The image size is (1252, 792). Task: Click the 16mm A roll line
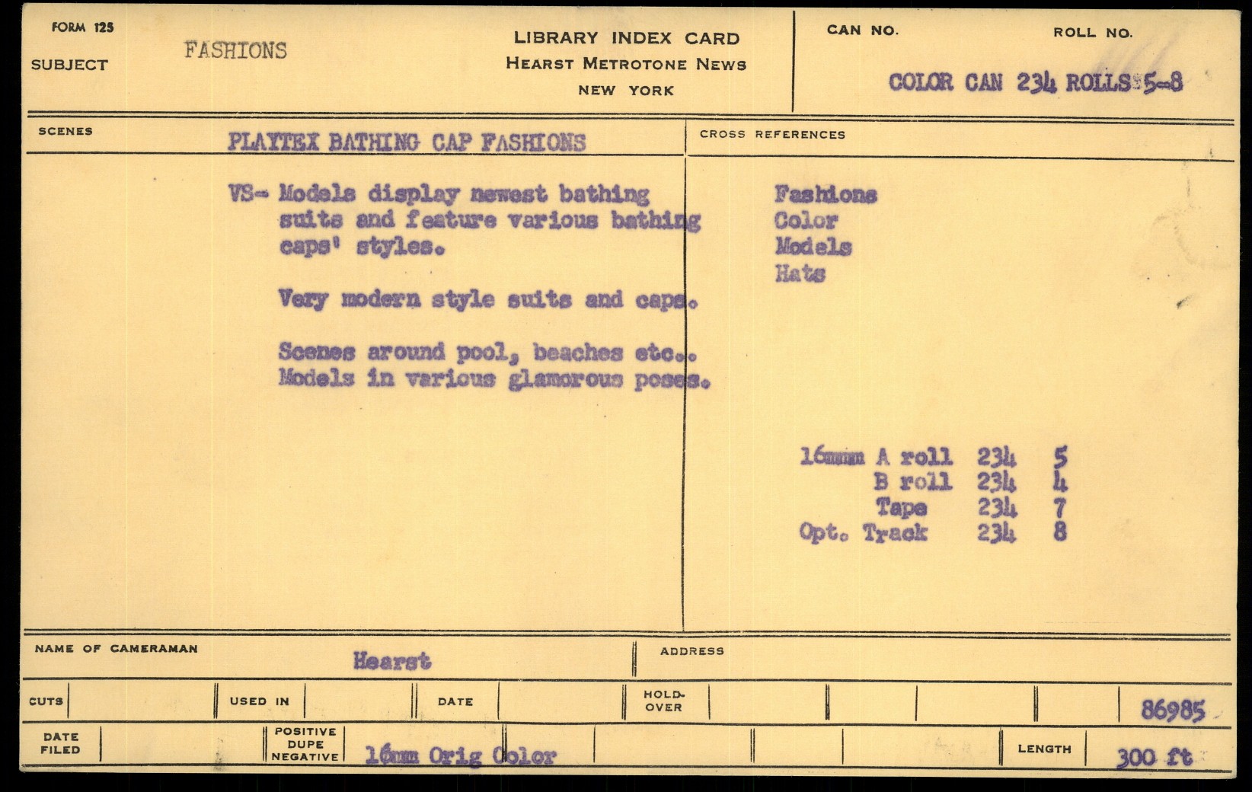pos(933,457)
